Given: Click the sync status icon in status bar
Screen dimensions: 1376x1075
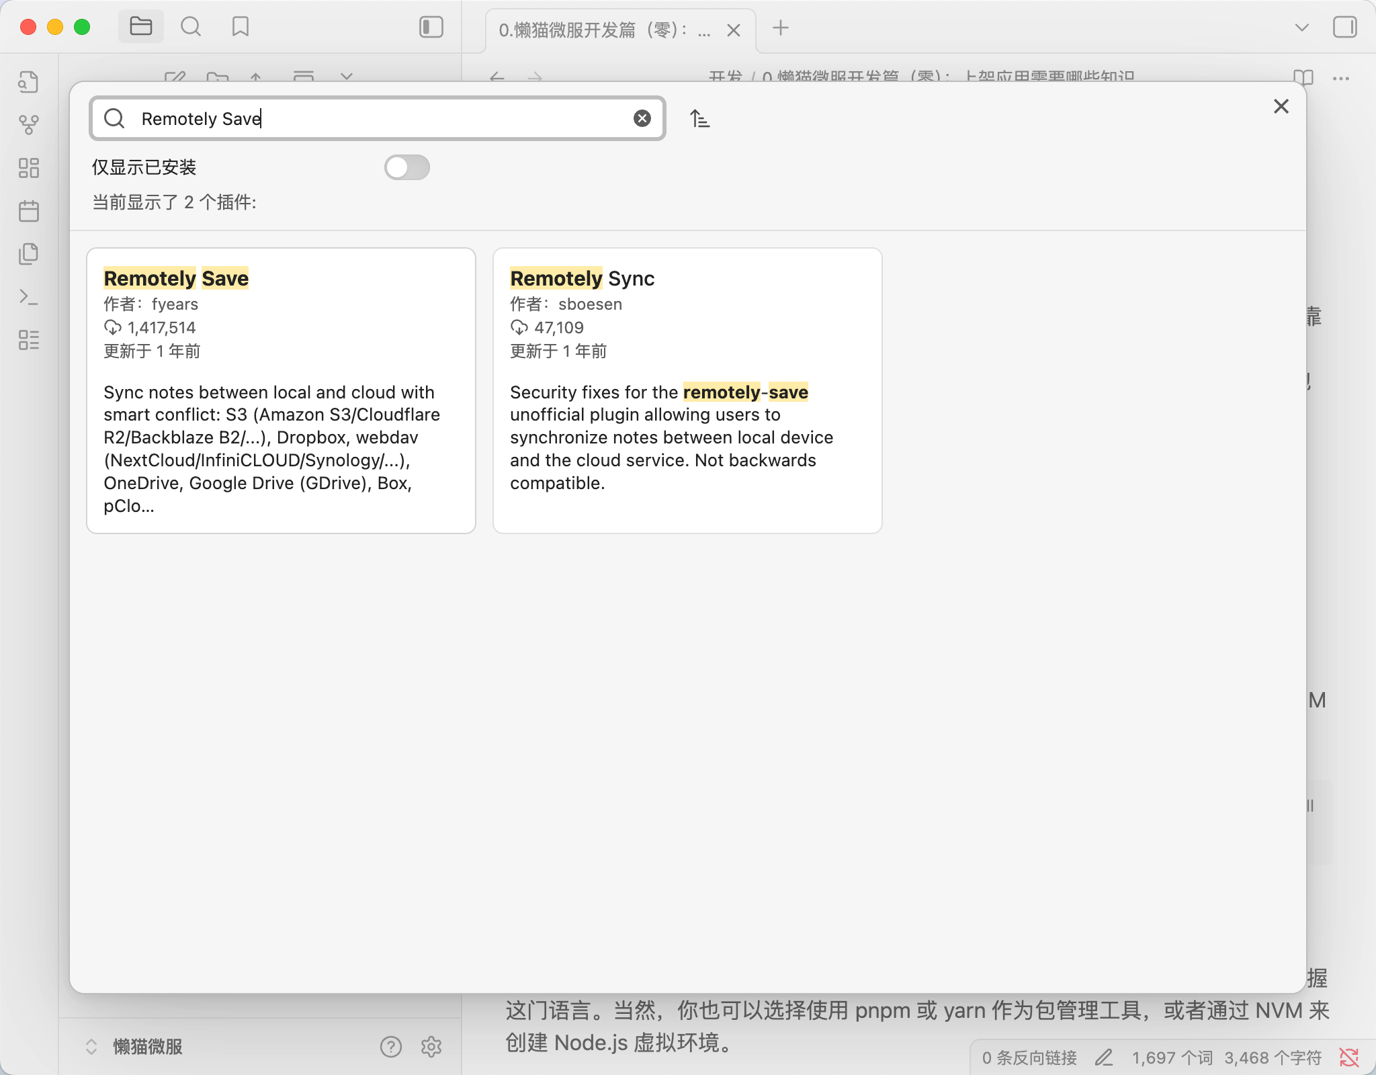Looking at the screenshot, I should click(1348, 1058).
